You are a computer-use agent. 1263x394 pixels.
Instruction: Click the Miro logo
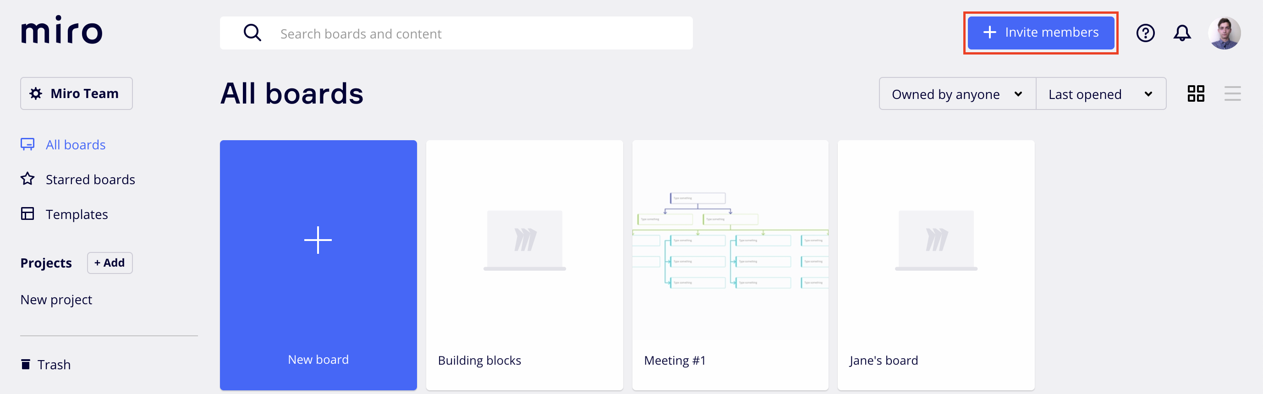(62, 30)
